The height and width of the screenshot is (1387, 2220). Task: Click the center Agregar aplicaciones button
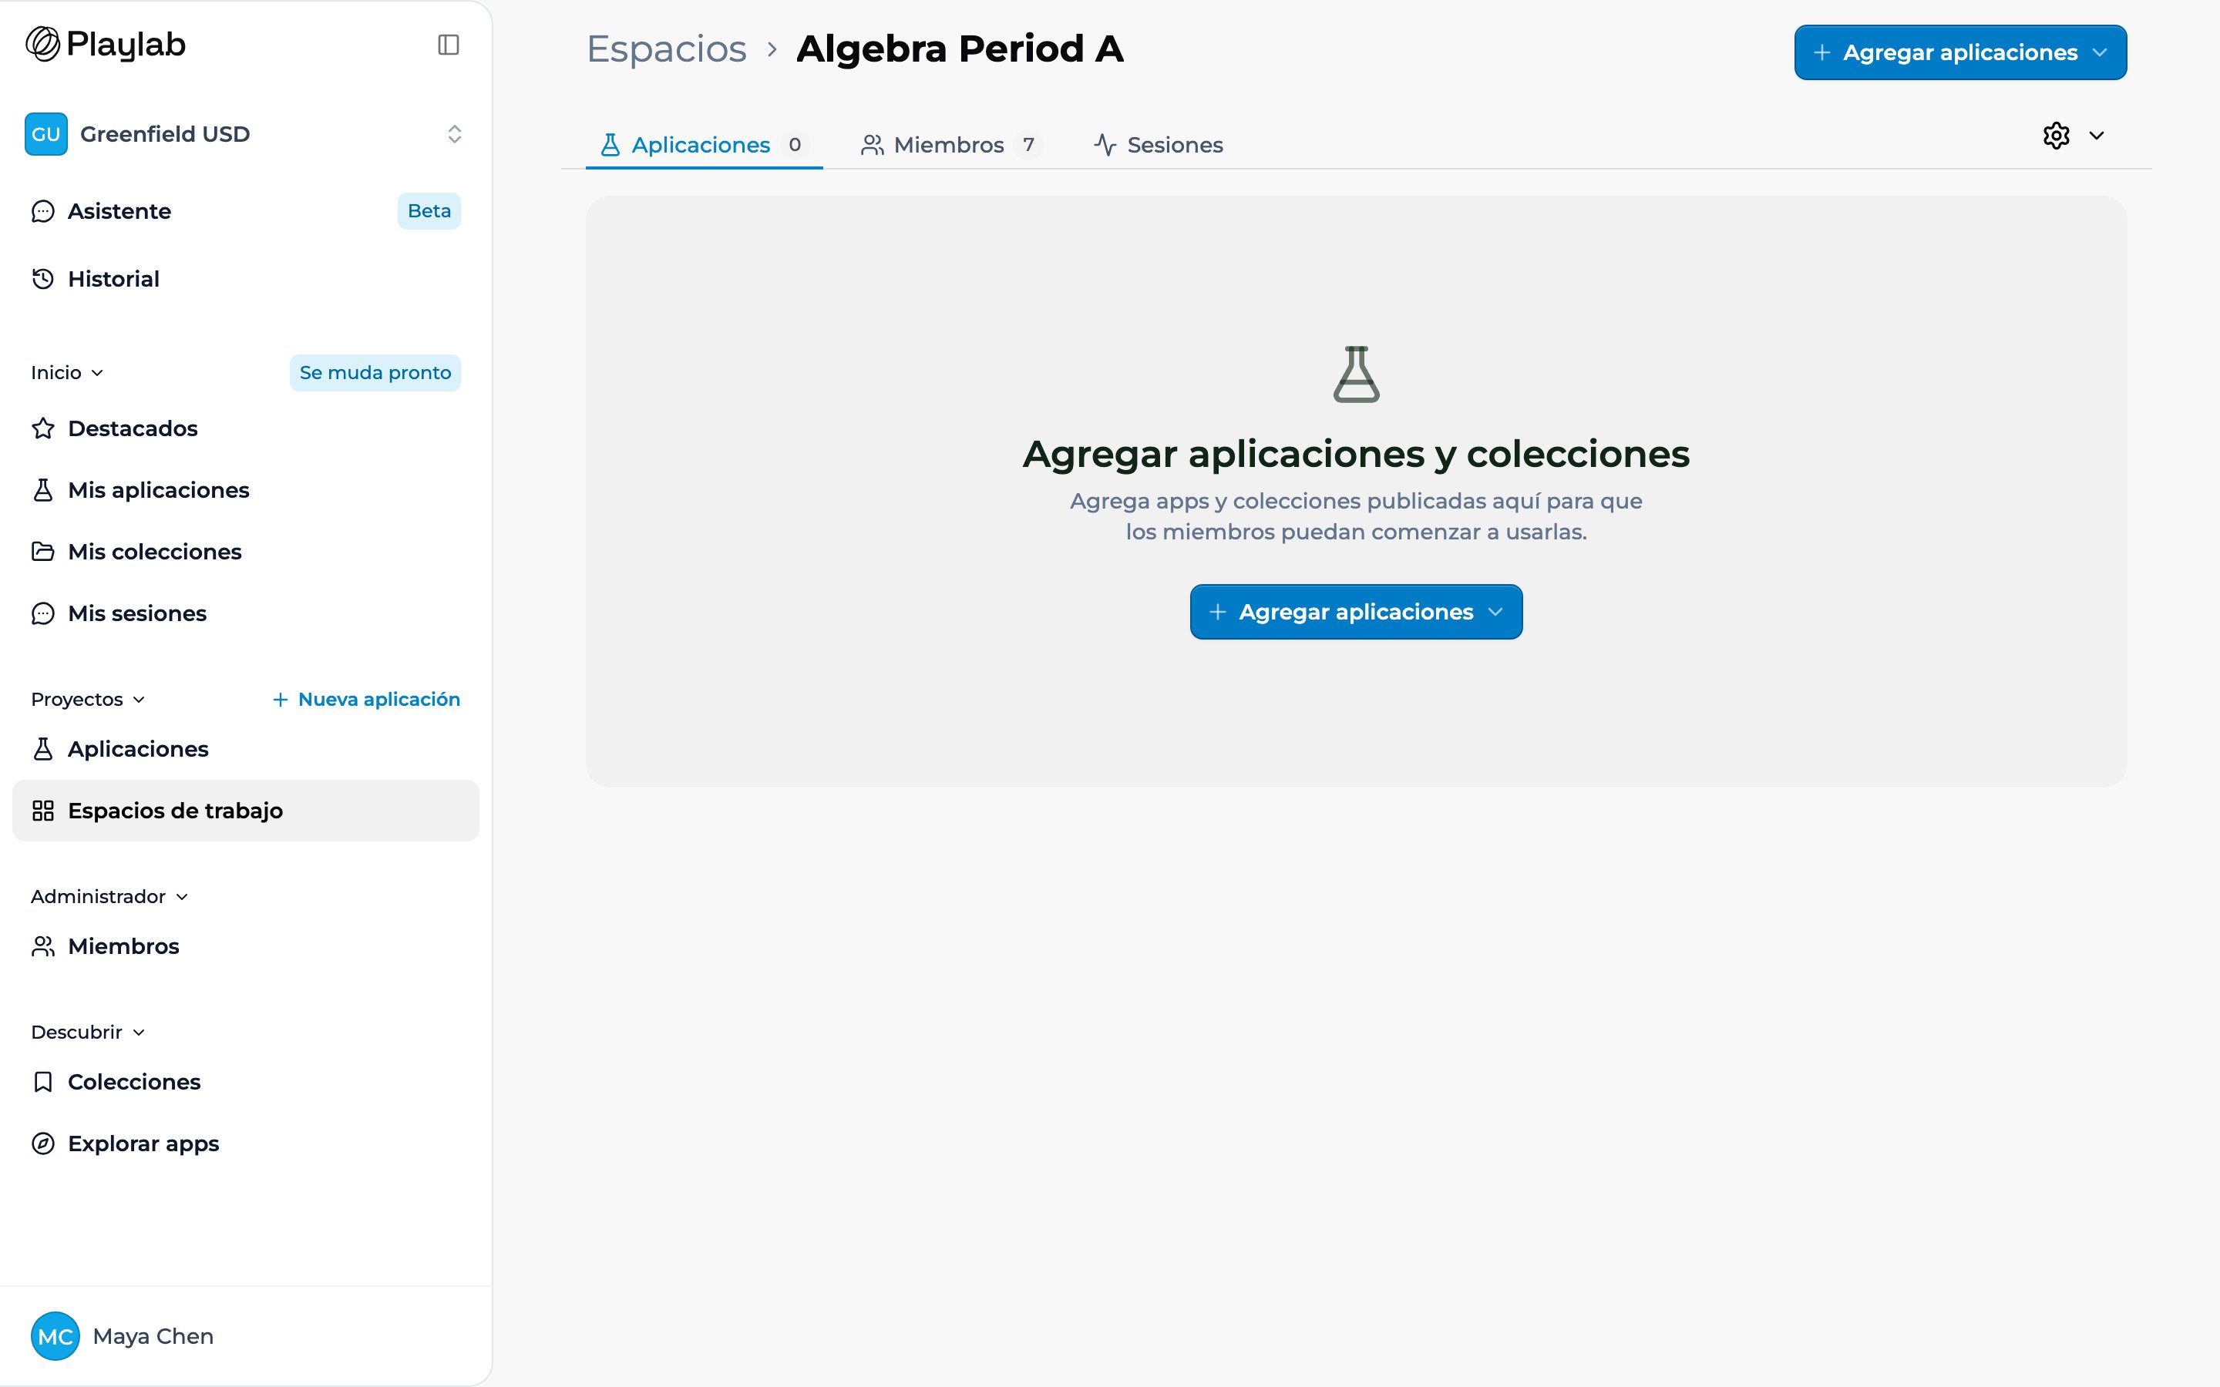[1356, 612]
